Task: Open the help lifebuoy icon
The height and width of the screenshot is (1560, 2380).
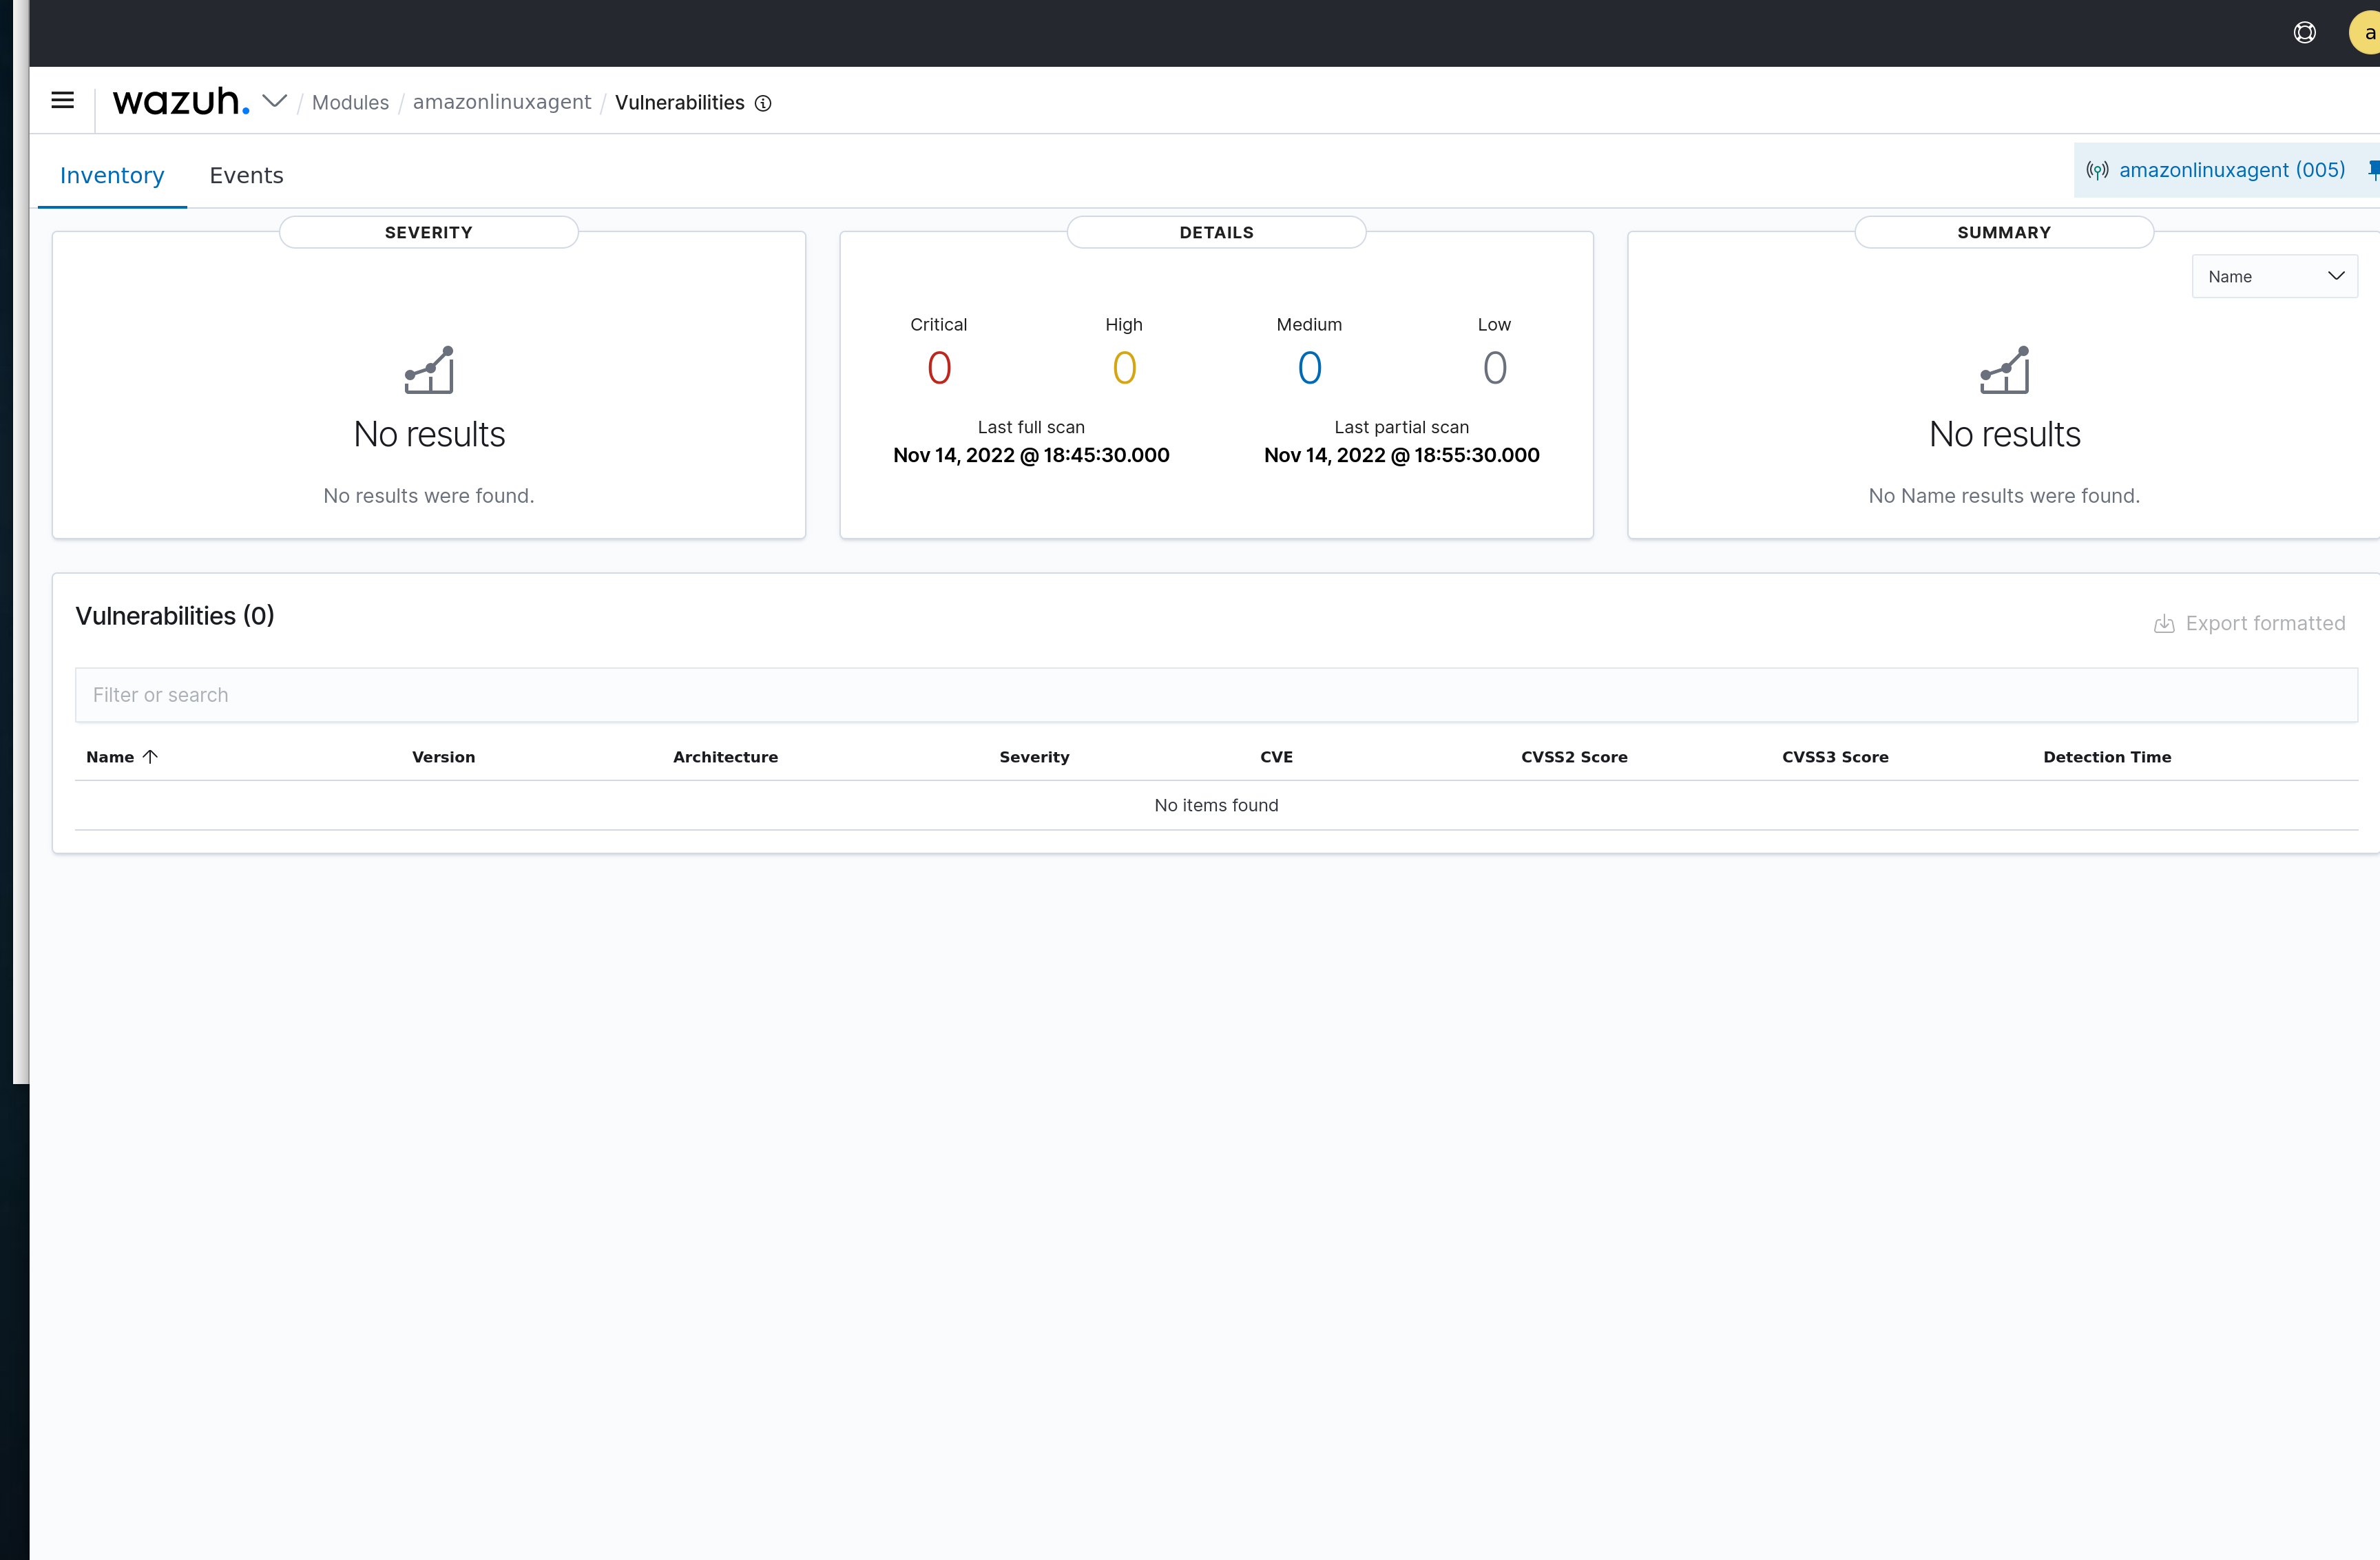Action: [x=2304, y=33]
